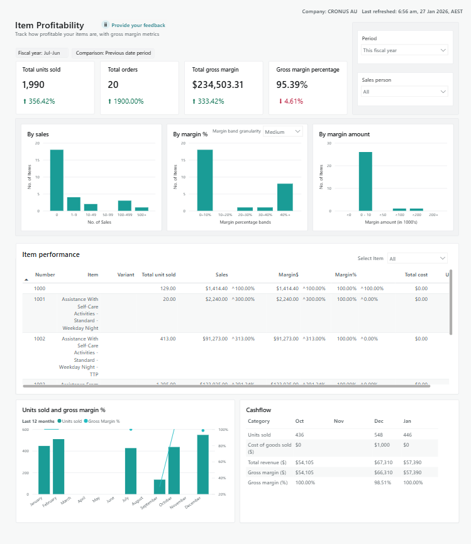This screenshot has width=471, height=544.
Task: Expand the Sales person dropdown
Action: [404, 92]
